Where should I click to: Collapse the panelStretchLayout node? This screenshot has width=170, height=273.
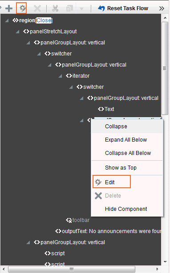click(18, 32)
